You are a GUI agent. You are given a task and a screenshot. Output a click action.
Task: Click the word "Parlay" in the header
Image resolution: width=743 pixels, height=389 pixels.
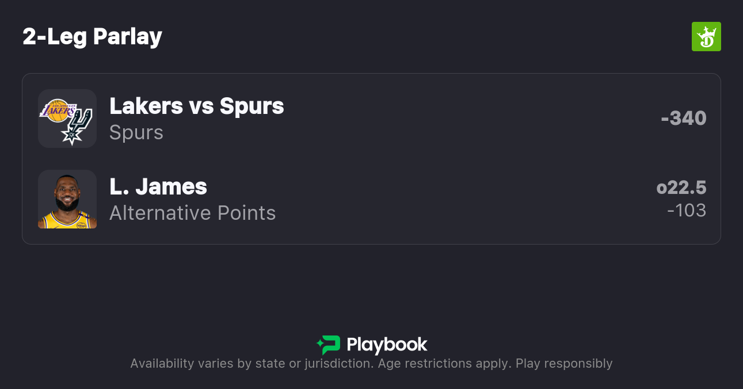[128, 37]
